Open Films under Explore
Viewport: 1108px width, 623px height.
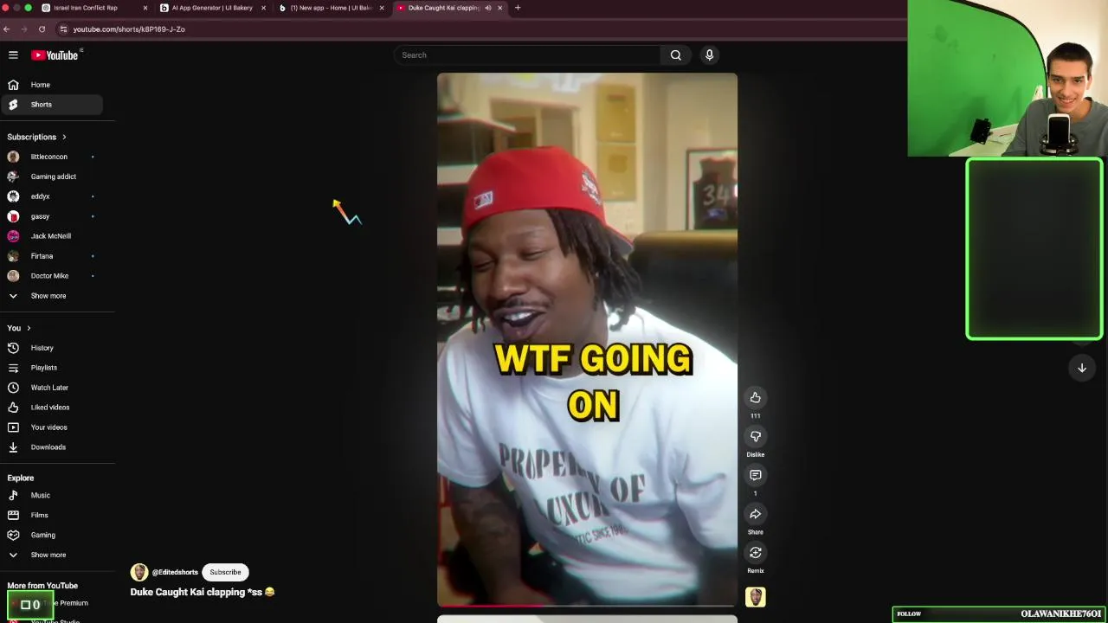[52, 516]
